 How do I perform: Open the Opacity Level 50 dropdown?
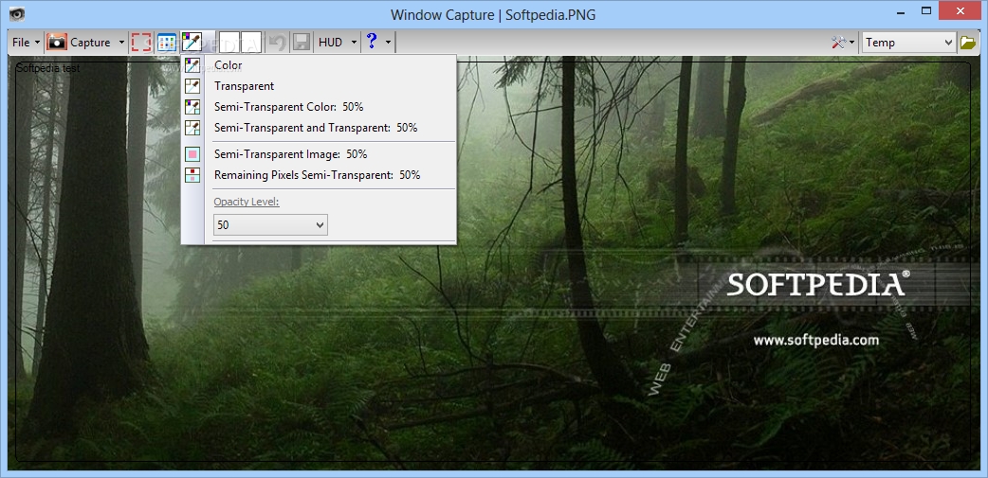pyautogui.click(x=270, y=224)
